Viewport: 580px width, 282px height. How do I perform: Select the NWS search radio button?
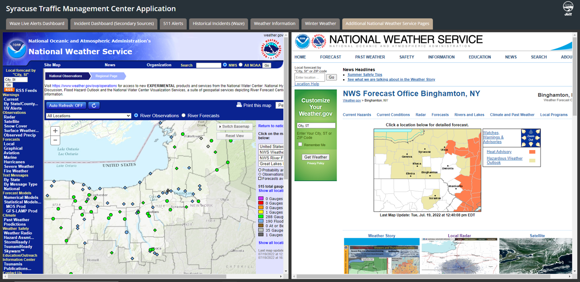(x=225, y=65)
